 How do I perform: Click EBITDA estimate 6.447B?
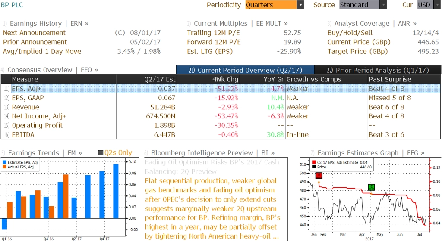click(x=164, y=135)
